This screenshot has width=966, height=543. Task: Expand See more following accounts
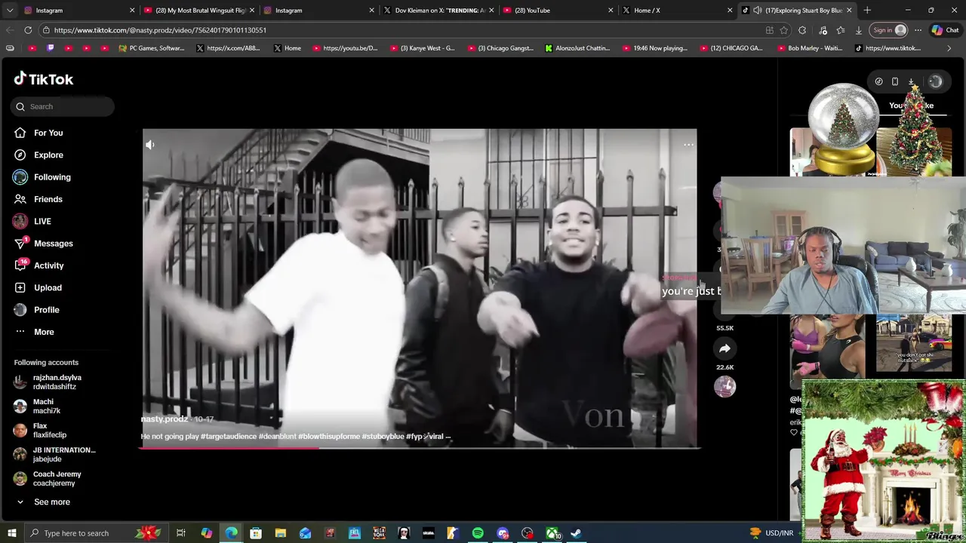tap(51, 502)
